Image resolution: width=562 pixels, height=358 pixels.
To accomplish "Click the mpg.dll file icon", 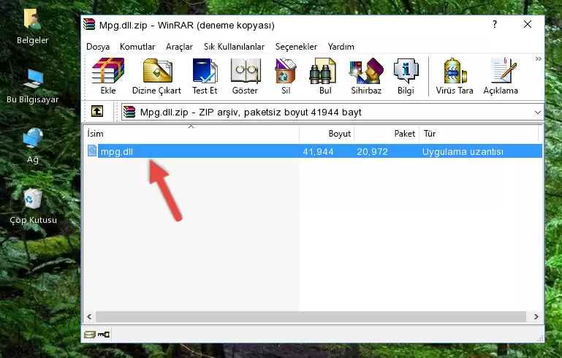I will point(92,151).
